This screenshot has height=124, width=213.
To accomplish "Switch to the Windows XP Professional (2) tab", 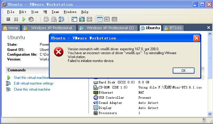I will 108,28.
